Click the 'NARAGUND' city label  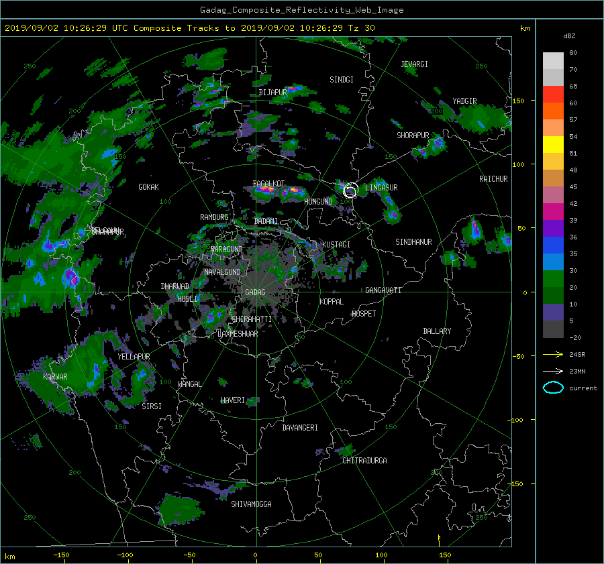[x=227, y=249]
